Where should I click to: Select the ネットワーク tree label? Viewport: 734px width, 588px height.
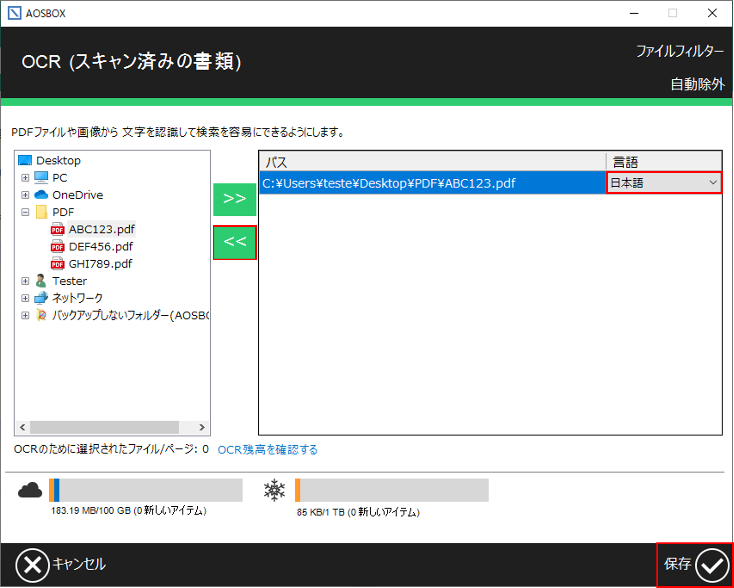(77, 298)
